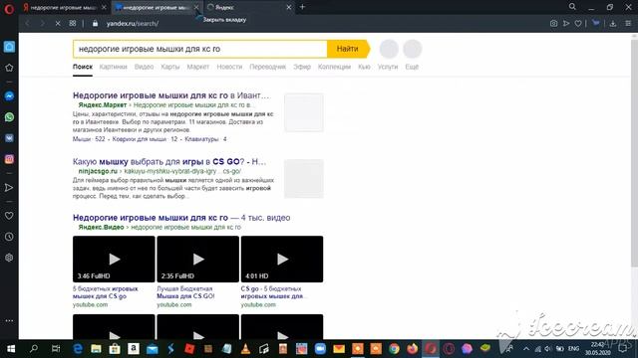Open Bookmarks star in the Opera sidebar
Viewport: 638px width, 358px height.
coord(9,68)
